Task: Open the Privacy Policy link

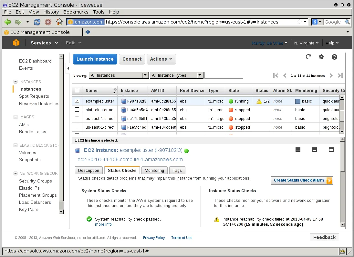Action: [x=154, y=238]
